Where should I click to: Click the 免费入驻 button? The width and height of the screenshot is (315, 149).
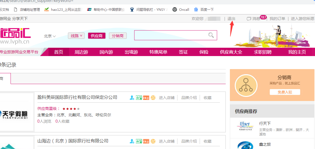click(x=285, y=92)
